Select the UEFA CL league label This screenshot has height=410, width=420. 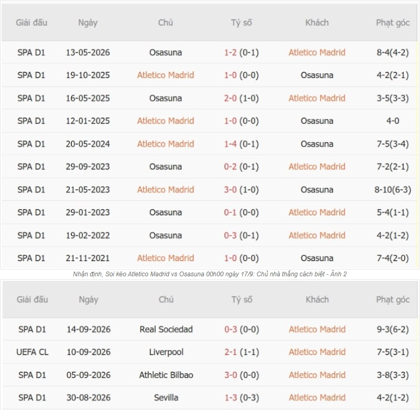(x=33, y=352)
